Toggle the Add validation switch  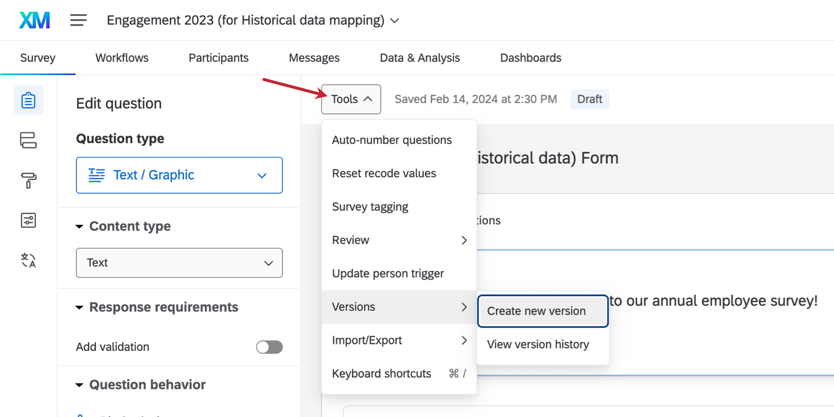pos(269,347)
